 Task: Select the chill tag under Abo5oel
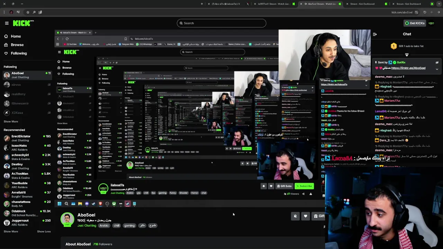pos(117,225)
